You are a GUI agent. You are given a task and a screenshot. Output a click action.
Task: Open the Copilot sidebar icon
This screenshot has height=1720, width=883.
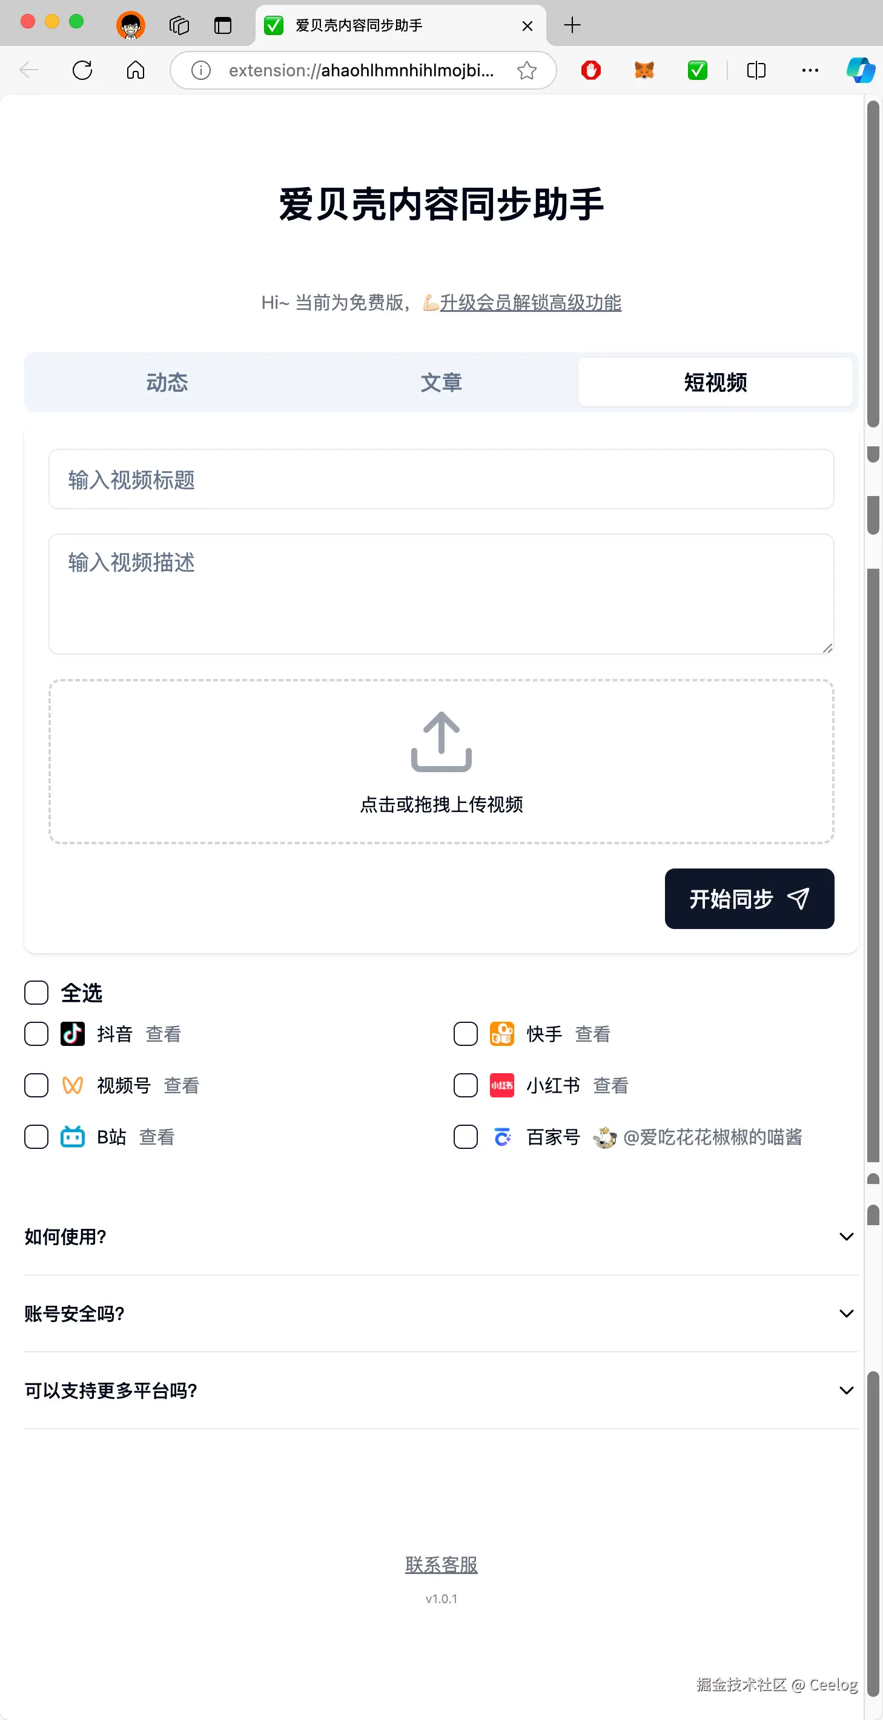[861, 70]
